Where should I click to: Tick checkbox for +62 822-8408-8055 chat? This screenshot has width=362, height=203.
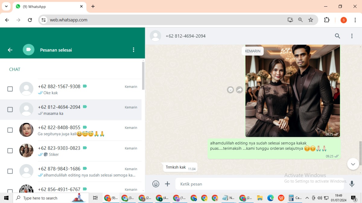click(x=10, y=130)
